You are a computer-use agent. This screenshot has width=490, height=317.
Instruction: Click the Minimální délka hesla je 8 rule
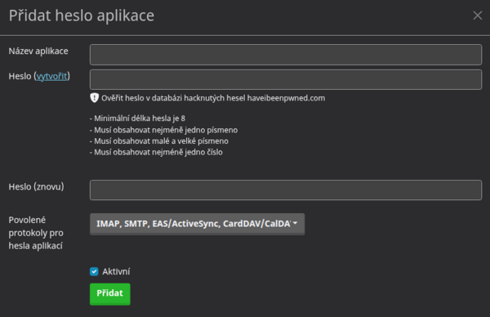(137, 118)
